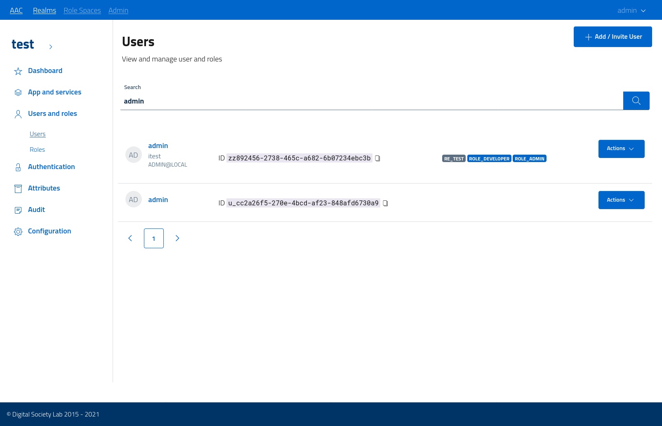Click ID text zz892456-2738-465c-a682-6b07234ebc3b
Viewport: 662px width, 426px height.
tap(299, 158)
